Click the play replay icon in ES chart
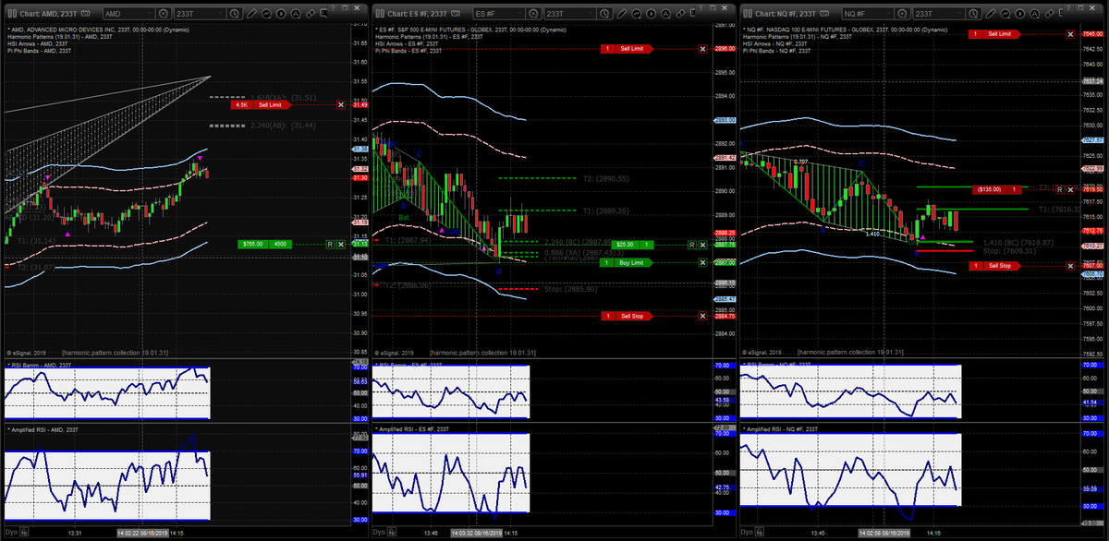Screen dimensions: 1109x541 [x=651, y=14]
